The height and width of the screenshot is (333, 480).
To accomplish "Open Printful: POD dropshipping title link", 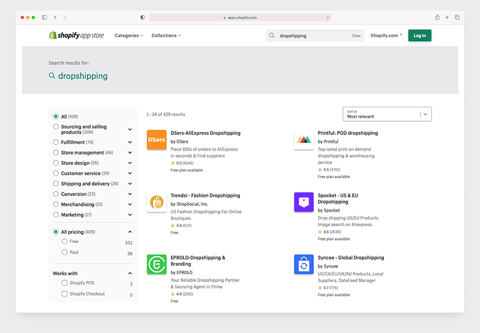I will click(348, 133).
